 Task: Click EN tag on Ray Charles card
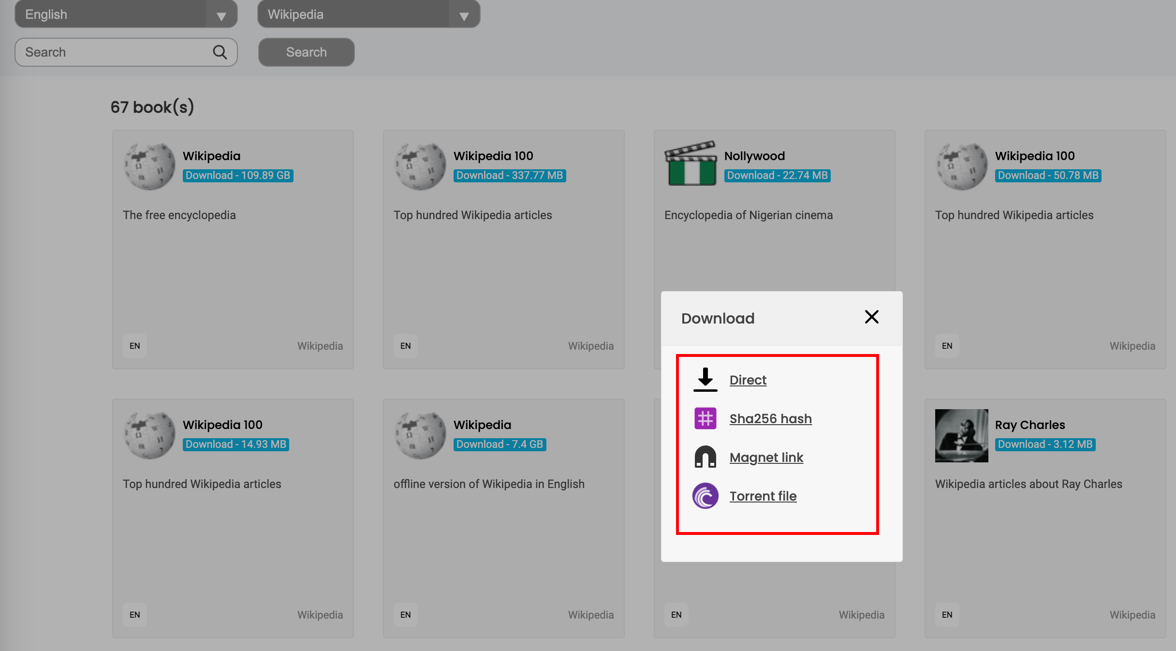point(947,615)
